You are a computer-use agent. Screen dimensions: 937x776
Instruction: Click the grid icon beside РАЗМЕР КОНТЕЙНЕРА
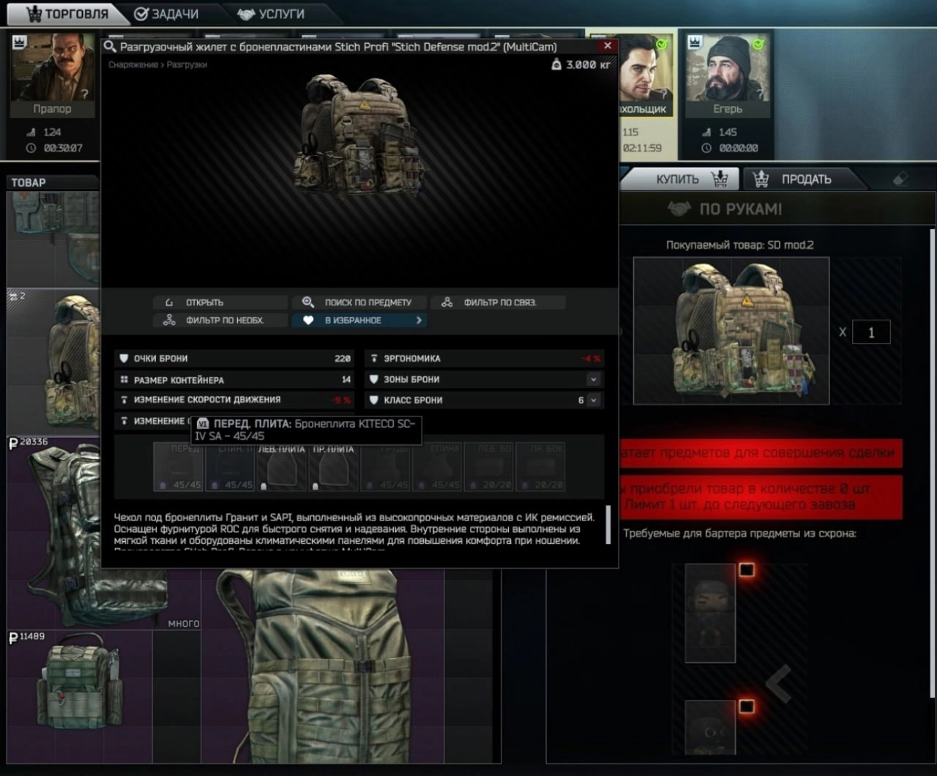coord(124,380)
